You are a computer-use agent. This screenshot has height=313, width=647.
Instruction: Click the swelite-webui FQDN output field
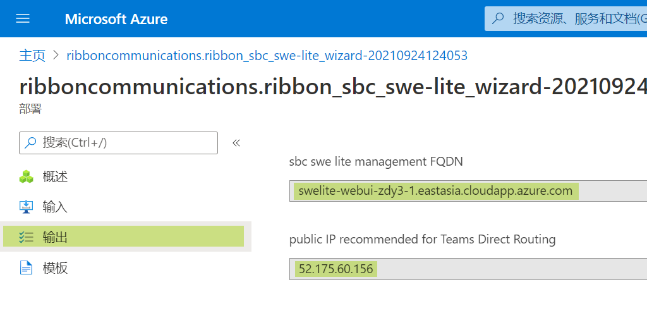(468, 191)
